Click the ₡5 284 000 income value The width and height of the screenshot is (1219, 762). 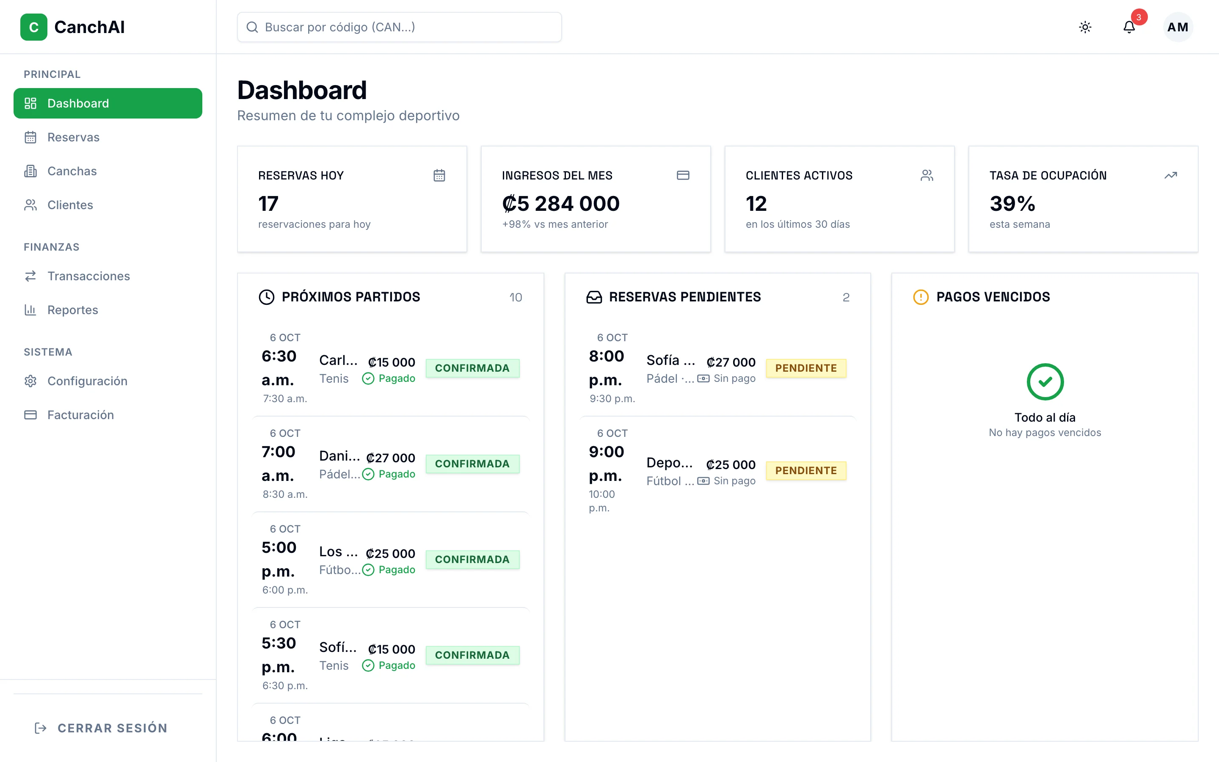pyautogui.click(x=561, y=204)
